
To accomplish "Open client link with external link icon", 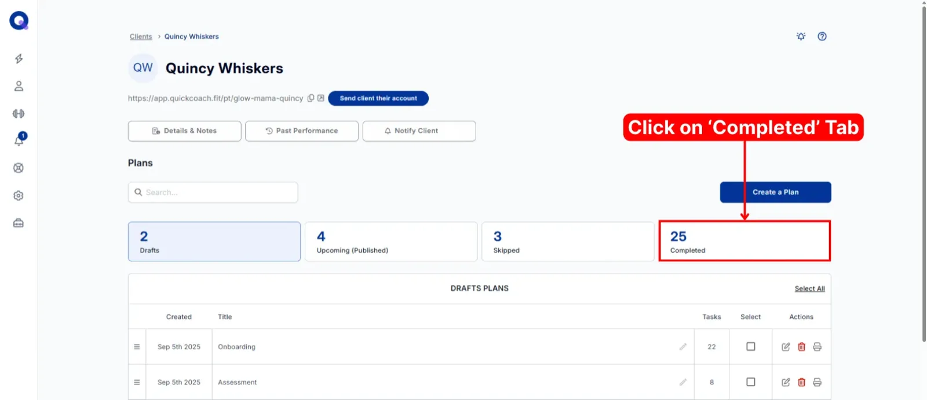I will pos(320,98).
